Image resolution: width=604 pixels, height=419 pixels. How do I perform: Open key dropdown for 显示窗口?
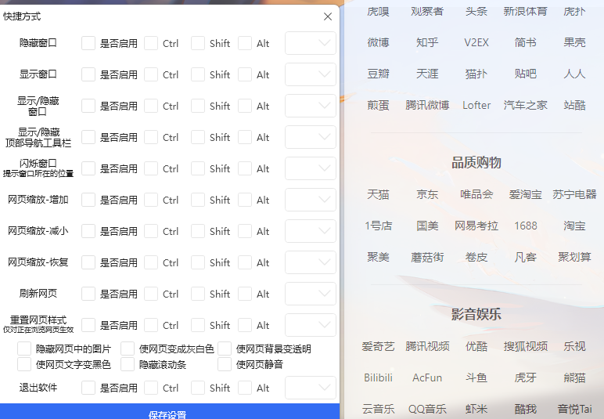point(311,74)
